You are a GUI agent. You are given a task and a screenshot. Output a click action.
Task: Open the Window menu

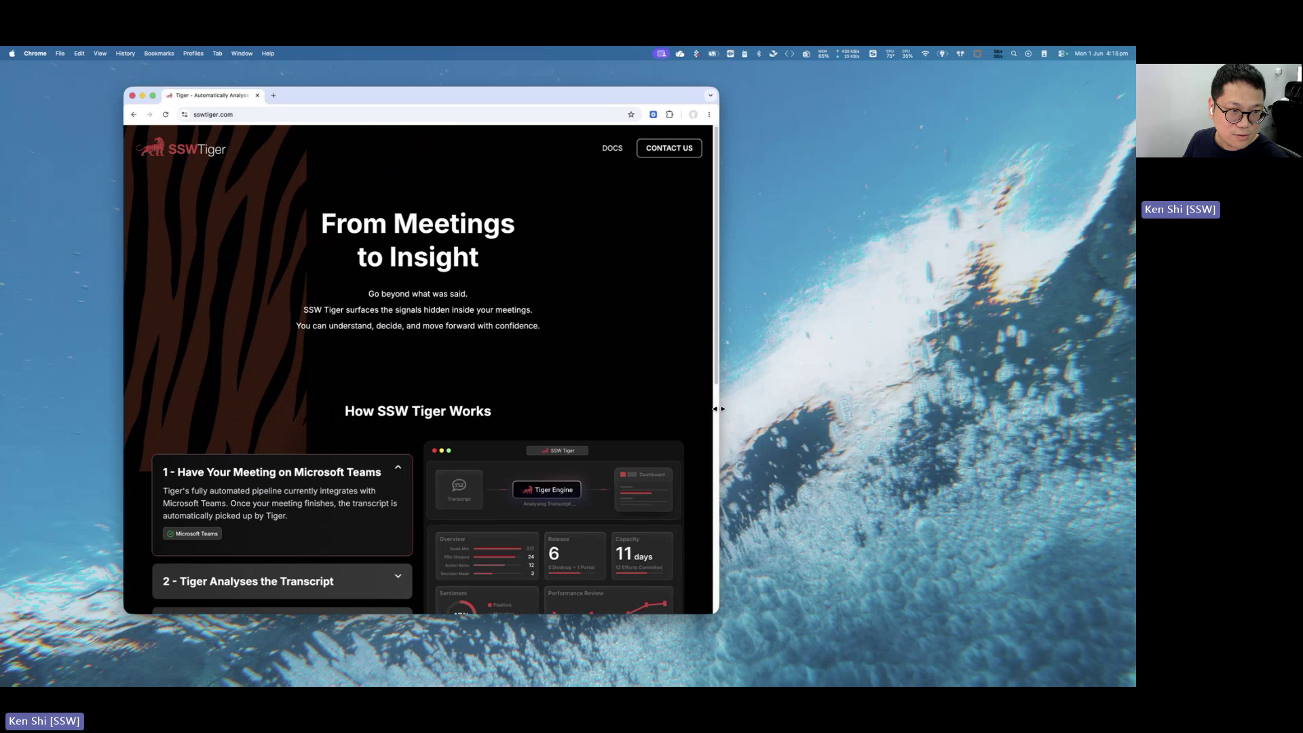click(242, 54)
